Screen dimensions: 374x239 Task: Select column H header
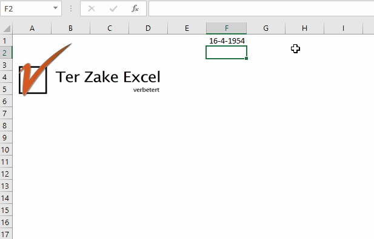click(304, 28)
